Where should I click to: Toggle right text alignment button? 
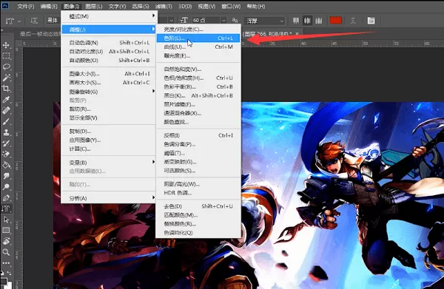[319, 21]
